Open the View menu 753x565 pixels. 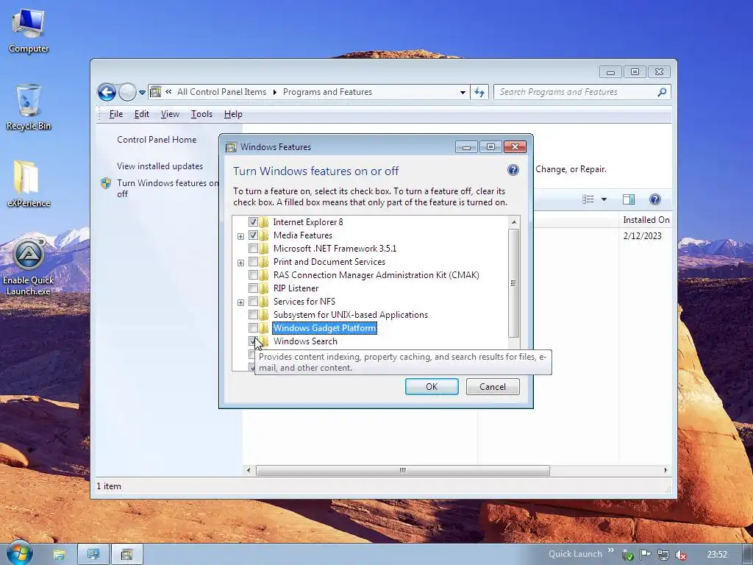[170, 114]
